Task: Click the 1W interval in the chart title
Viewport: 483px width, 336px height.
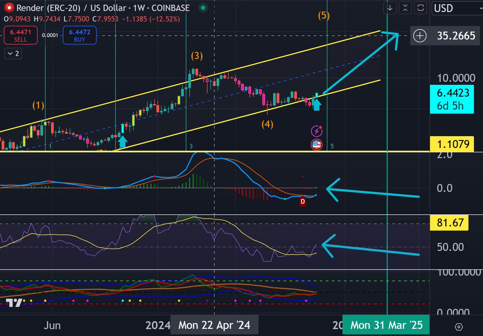Action: [139, 8]
